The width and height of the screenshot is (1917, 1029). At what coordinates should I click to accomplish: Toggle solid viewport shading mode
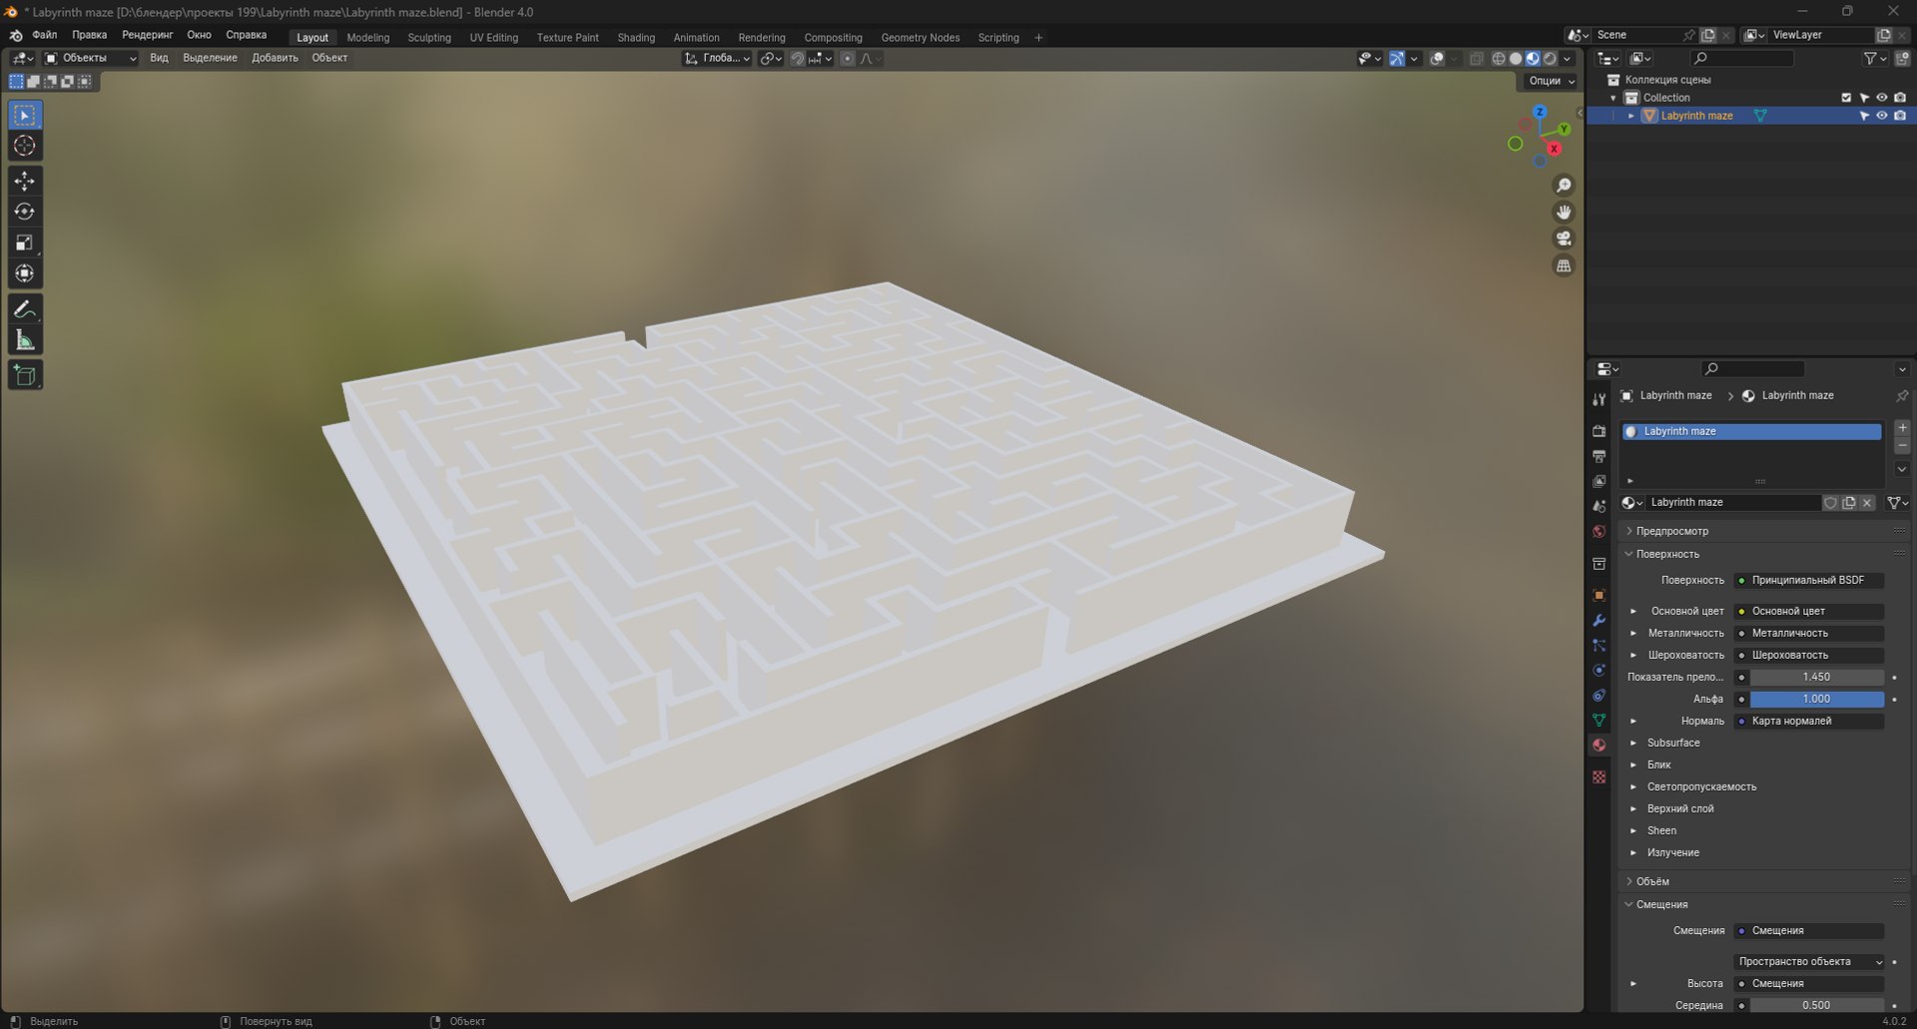1516,59
